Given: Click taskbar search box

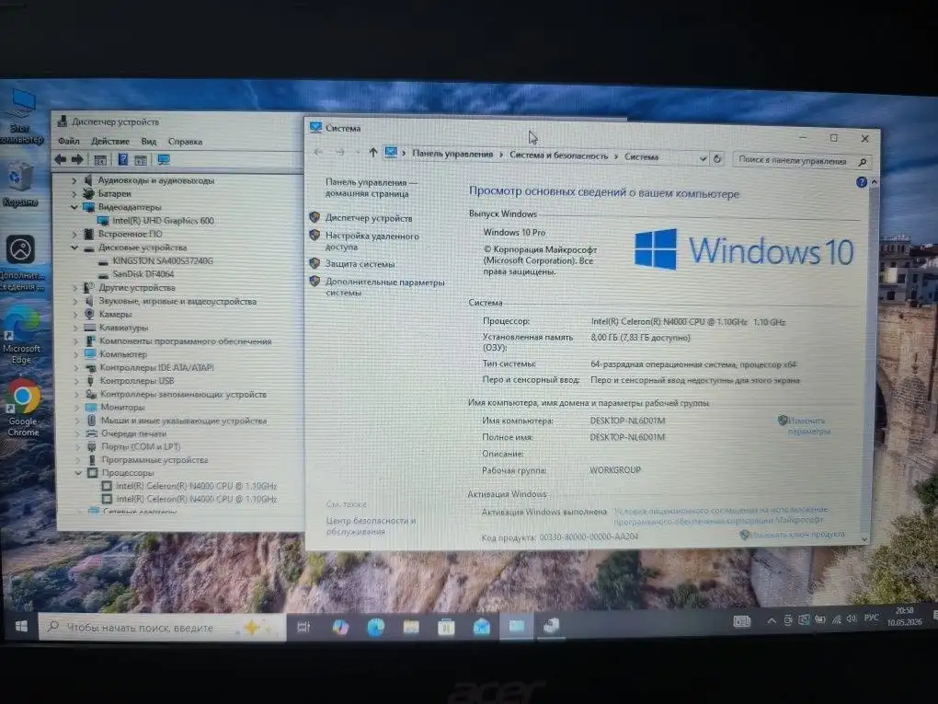Looking at the screenshot, I should pos(162,628).
